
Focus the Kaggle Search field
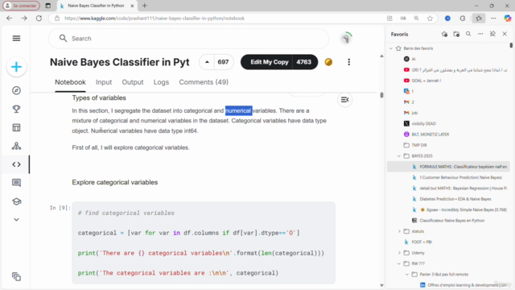tap(188, 39)
